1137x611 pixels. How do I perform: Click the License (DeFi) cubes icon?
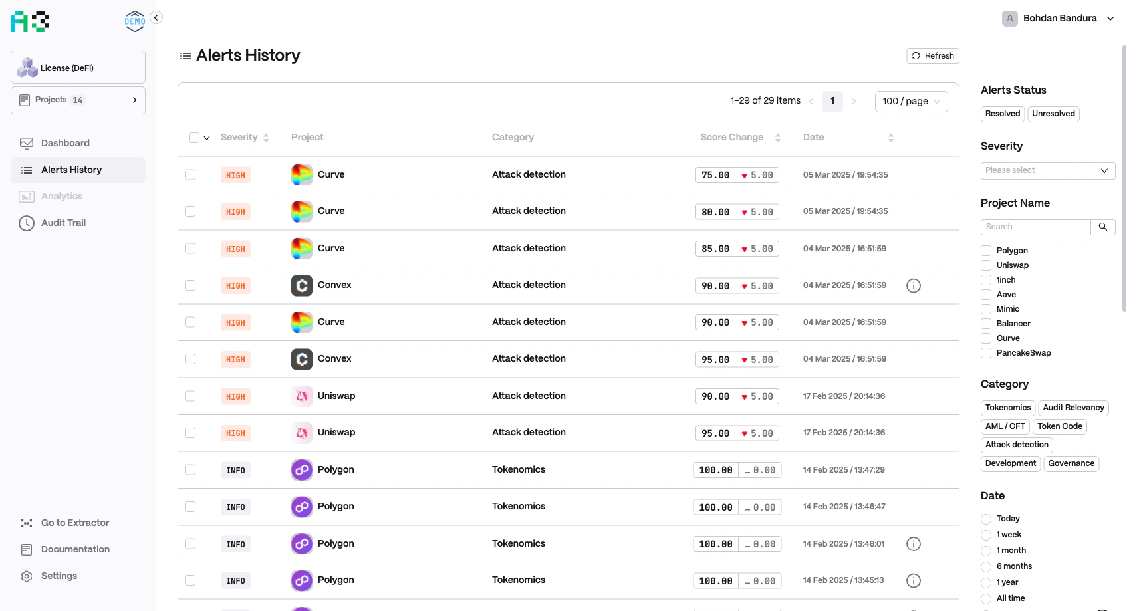27,67
